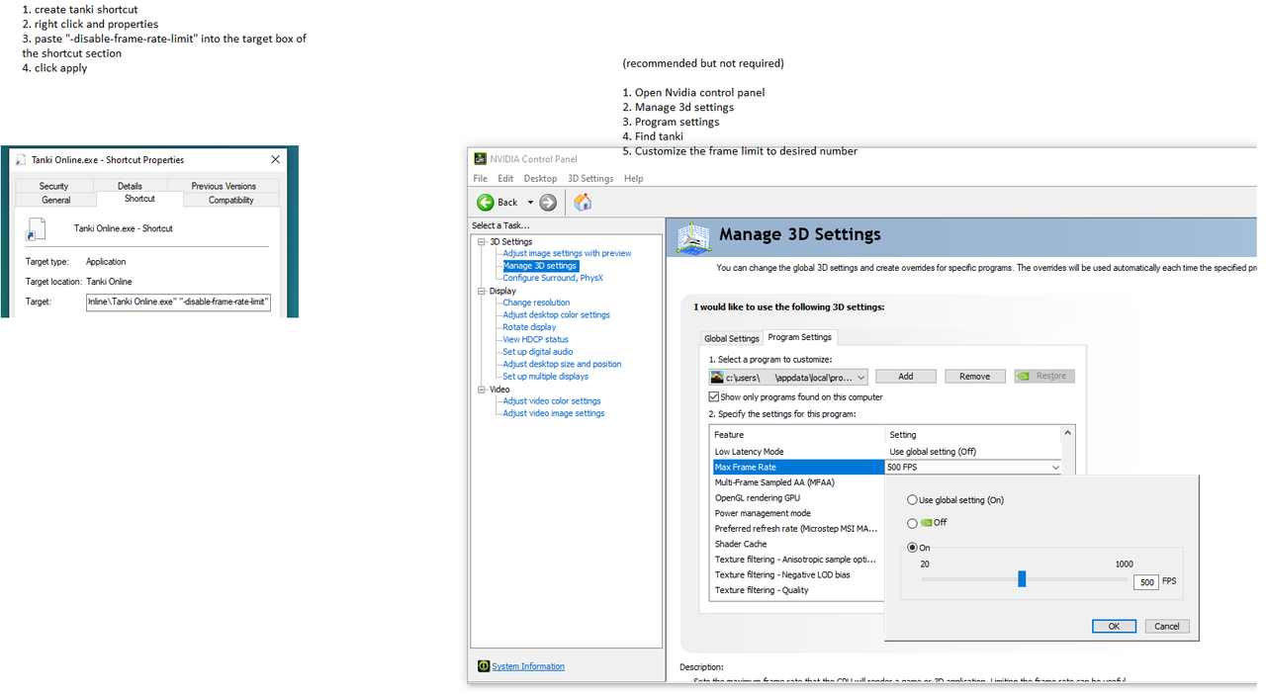The image size is (1266, 694).
Task: Close the Tanki Online Shortcut Properties dialog
Action: pyautogui.click(x=275, y=159)
